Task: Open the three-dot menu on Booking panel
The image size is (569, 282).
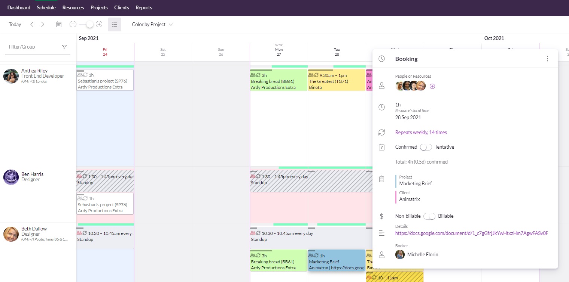Action: 547,58
